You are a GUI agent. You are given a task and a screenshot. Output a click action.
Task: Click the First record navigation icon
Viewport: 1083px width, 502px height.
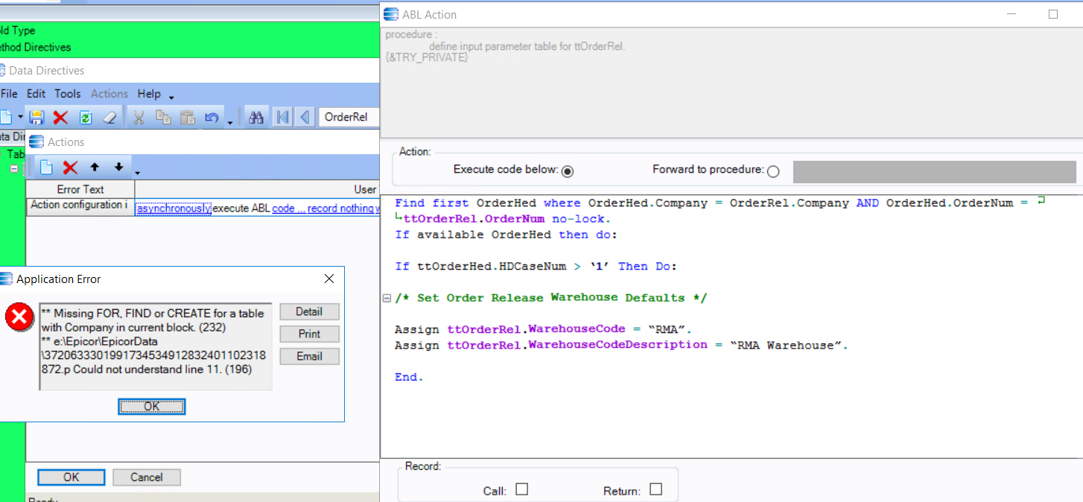click(282, 117)
